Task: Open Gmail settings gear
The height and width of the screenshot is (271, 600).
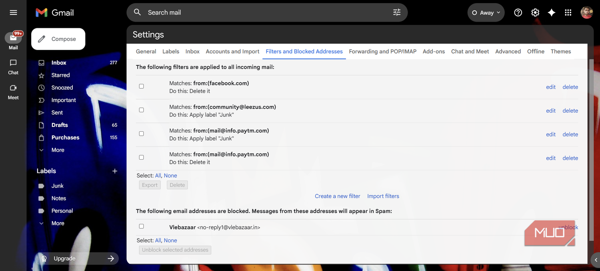Action: point(535,12)
